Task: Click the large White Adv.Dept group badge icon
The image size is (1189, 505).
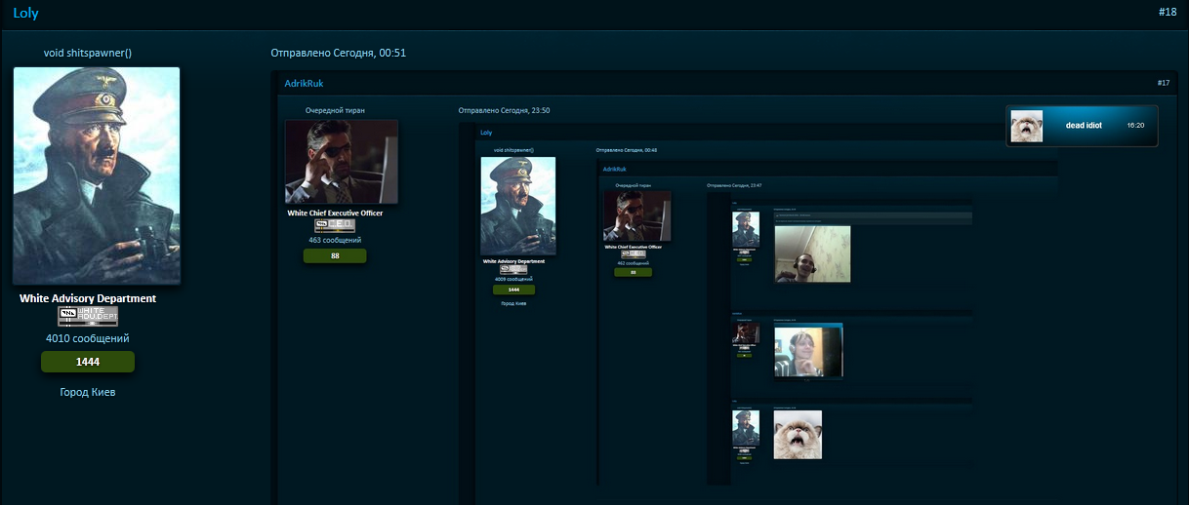Action: click(88, 316)
